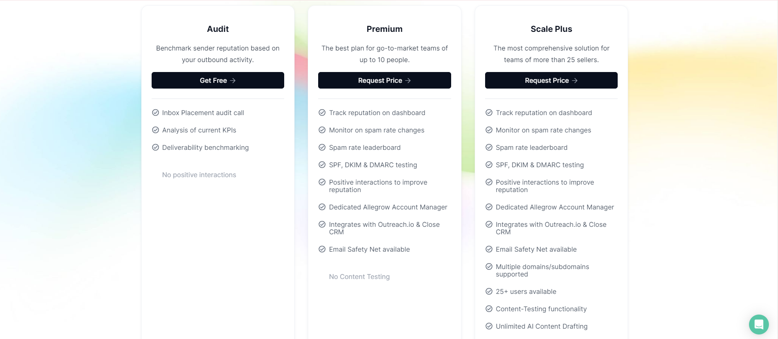The image size is (778, 339).
Task: Click the Audit plan heading
Action: tap(218, 29)
